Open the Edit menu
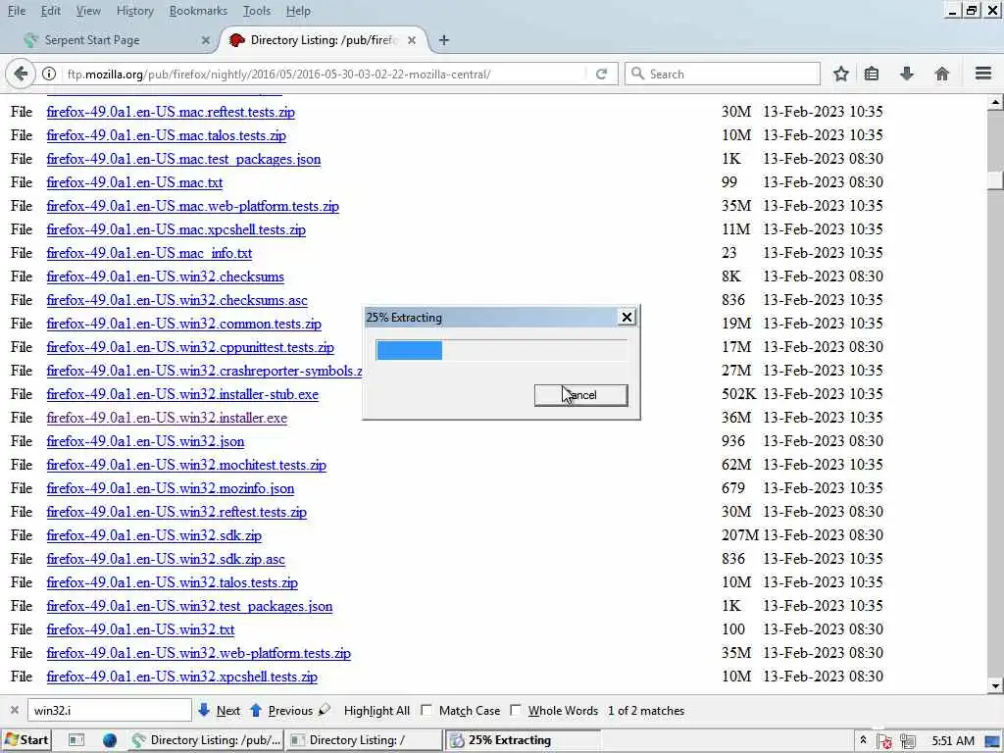 [x=51, y=11]
